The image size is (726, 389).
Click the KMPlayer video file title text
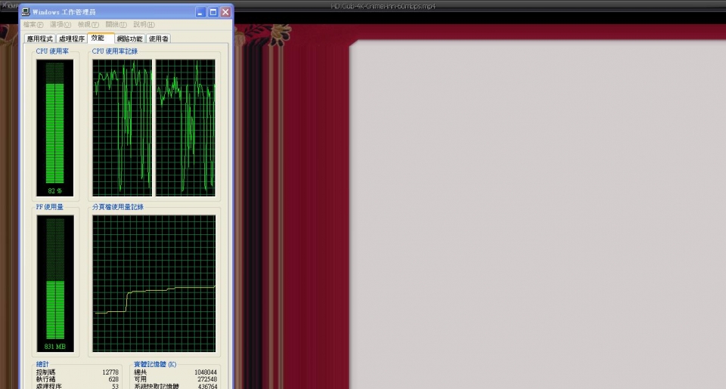point(383,7)
